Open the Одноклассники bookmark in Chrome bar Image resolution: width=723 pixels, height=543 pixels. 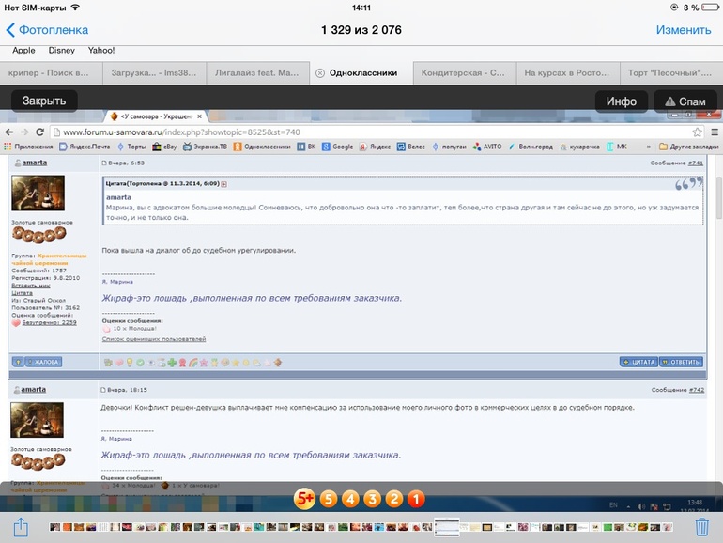[x=262, y=147]
